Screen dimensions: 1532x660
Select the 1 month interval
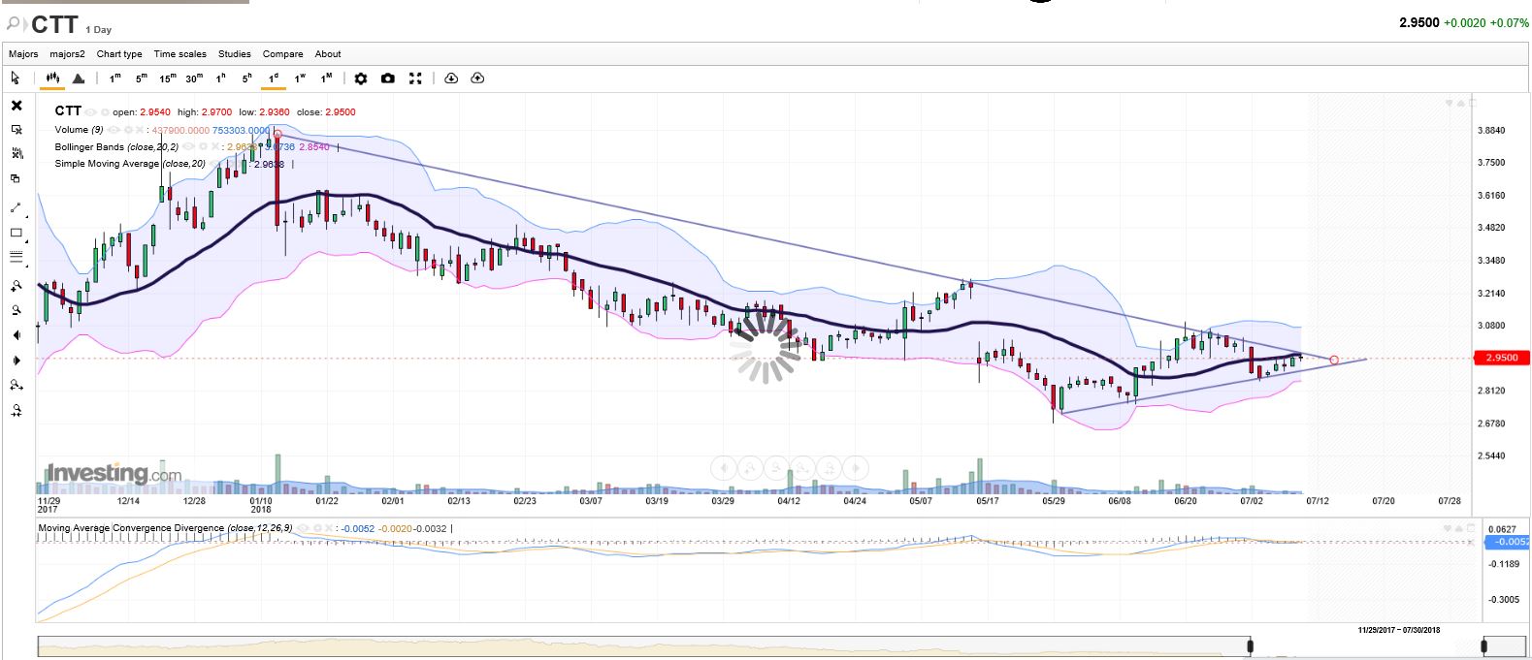[327, 78]
